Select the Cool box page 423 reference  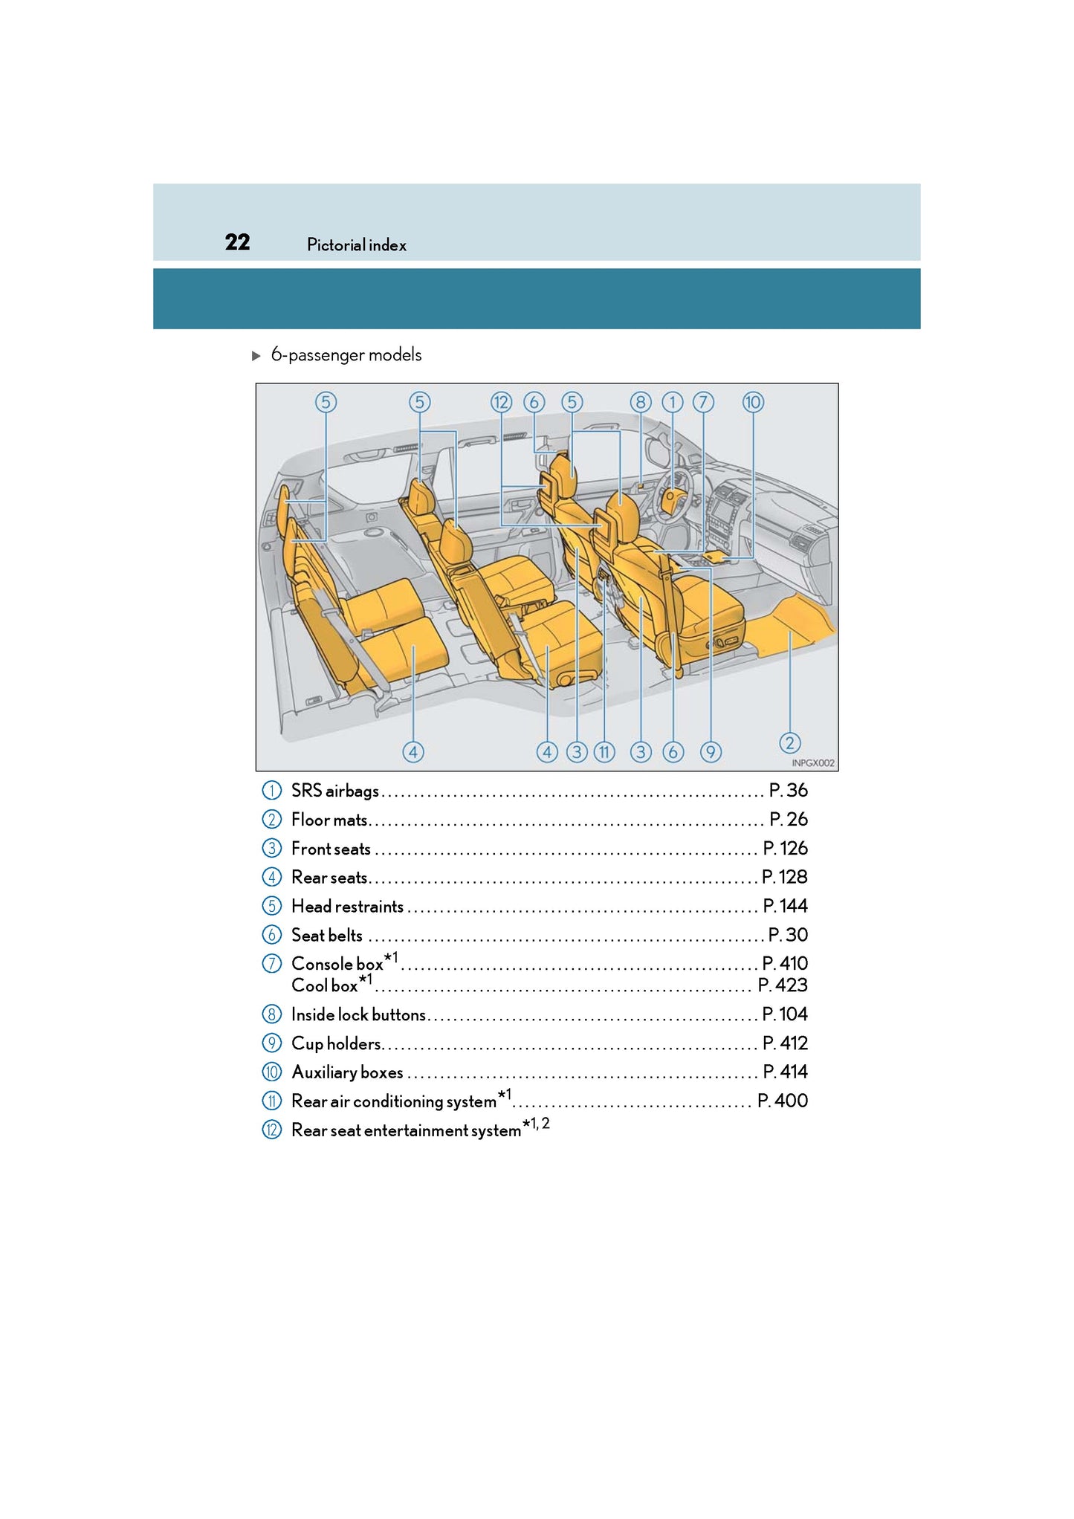click(x=782, y=985)
